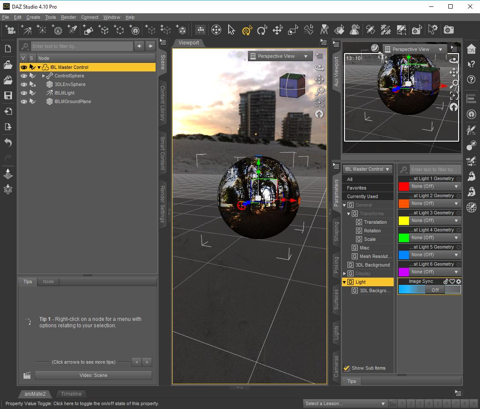This screenshot has height=409, width=480.
Task: Click the Create new camera toolbar icon
Action: [x=10, y=30]
